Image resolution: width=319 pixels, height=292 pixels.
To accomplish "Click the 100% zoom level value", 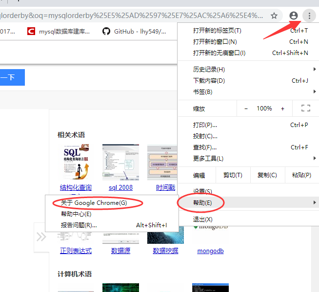I will [264, 109].
